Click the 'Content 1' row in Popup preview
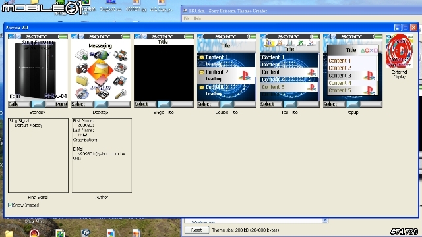422x237 pixels. (x=352, y=61)
